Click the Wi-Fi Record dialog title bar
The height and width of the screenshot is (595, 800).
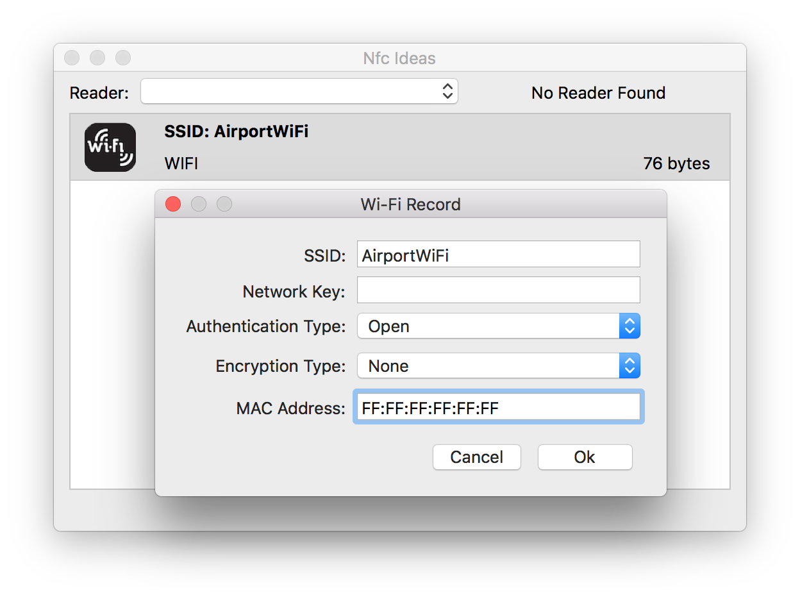(x=411, y=205)
